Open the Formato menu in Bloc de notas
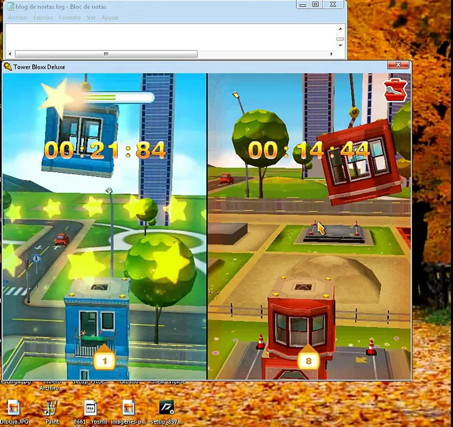The width and height of the screenshot is (453, 427). [70, 18]
